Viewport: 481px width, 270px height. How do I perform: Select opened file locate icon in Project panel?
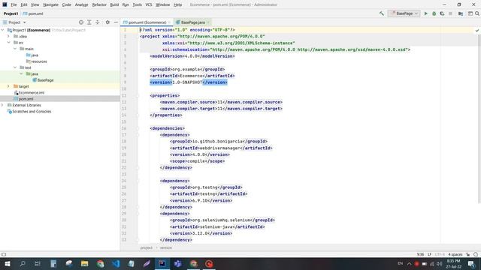pyautogui.click(x=81, y=22)
